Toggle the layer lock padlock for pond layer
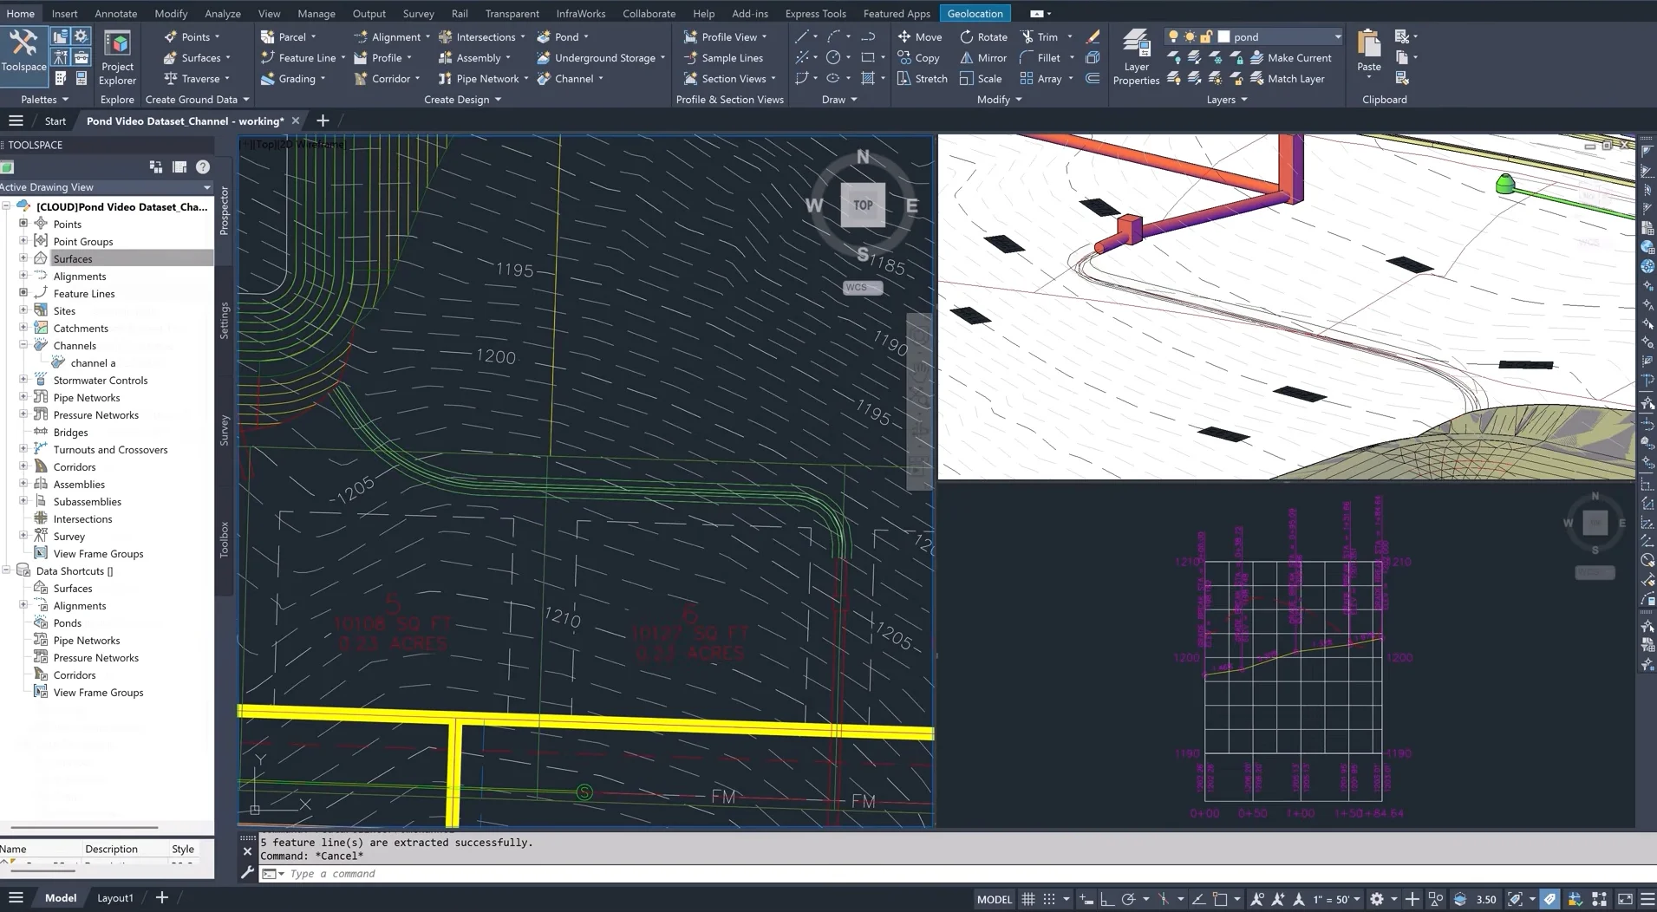Image resolution: width=1657 pixels, height=912 pixels. [x=1206, y=36]
